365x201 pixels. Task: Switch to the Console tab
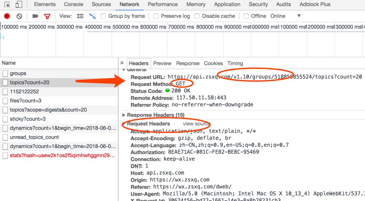(74, 4)
